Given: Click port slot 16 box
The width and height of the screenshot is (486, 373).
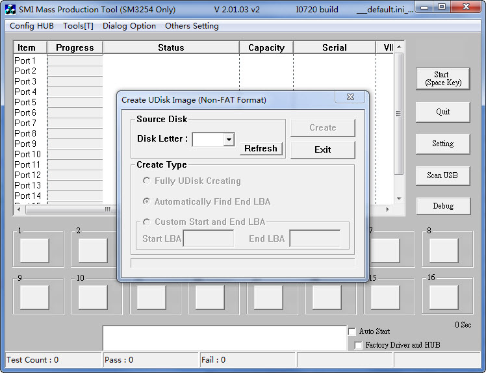Looking at the screenshot, I should [444, 298].
